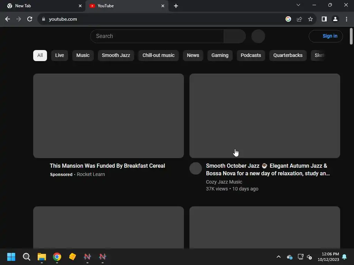Click the Smooth October Jazz video title
Viewport: 354px width, 265px height.
(268, 170)
